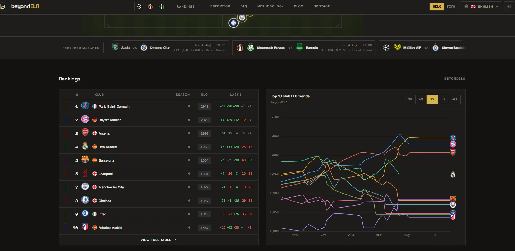Select the Conference League competition icon
Image resolution: width=515 pixels, height=251 pixels.
tap(162, 6)
